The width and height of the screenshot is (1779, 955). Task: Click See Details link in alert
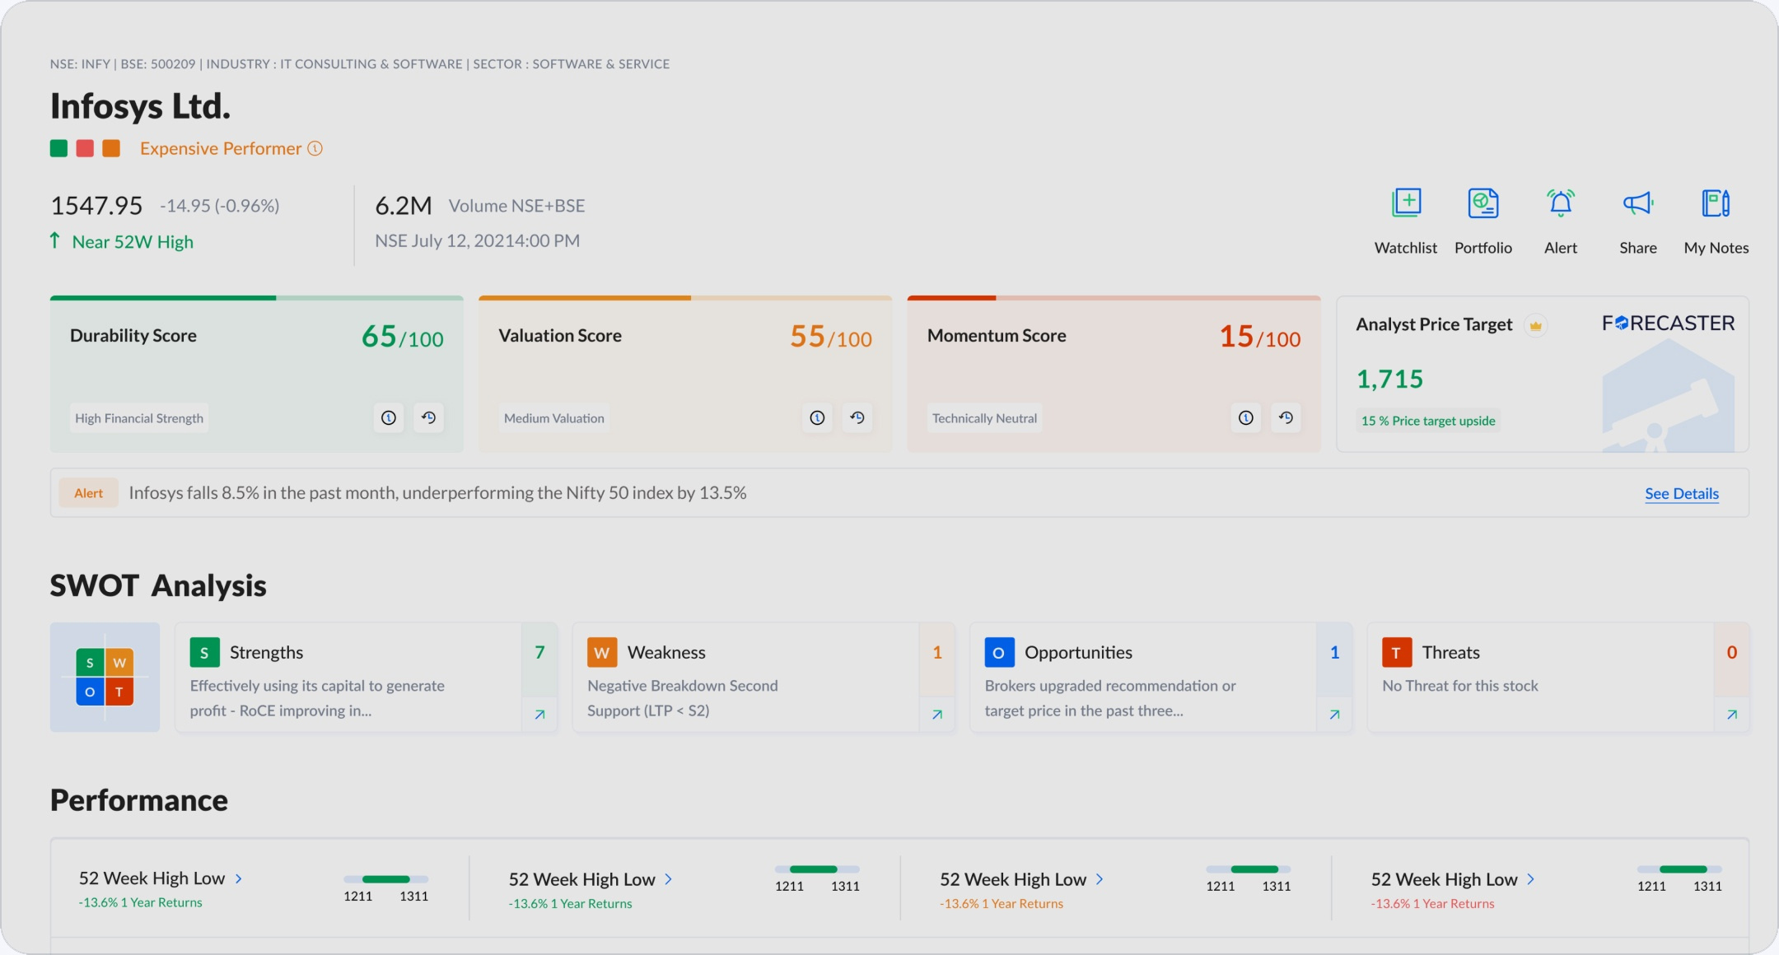pos(1681,494)
